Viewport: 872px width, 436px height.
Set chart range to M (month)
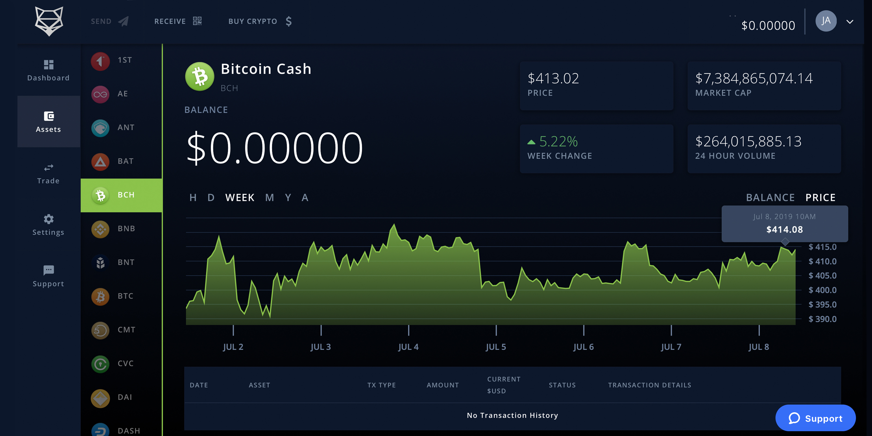[x=270, y=197]
